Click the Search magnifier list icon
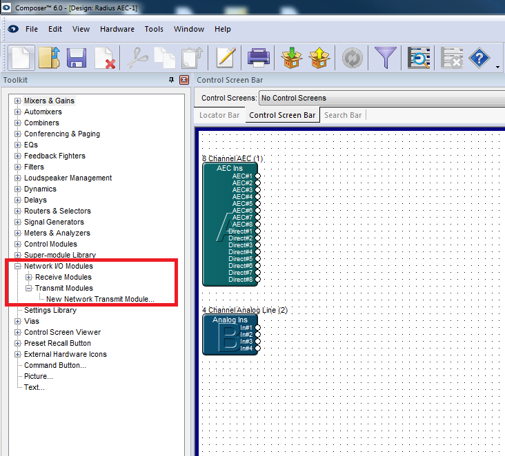This screenshot has height=456, width=505. [419, 58]
